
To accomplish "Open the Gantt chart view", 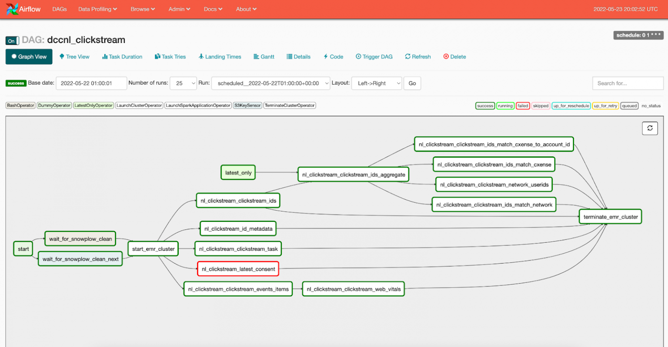I will click(264, 57).
